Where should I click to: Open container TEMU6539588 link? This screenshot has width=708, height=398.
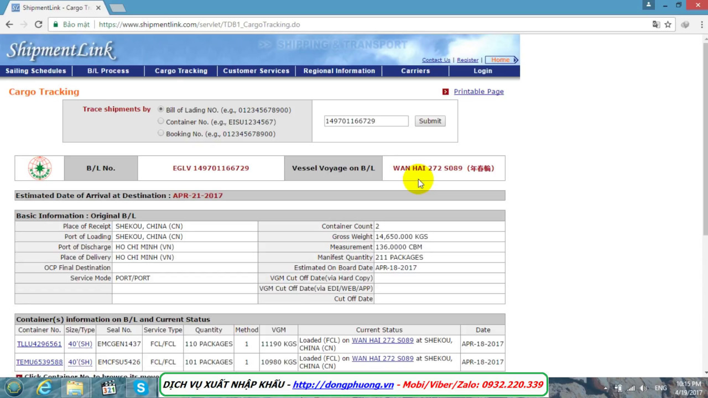pos(39,362)
